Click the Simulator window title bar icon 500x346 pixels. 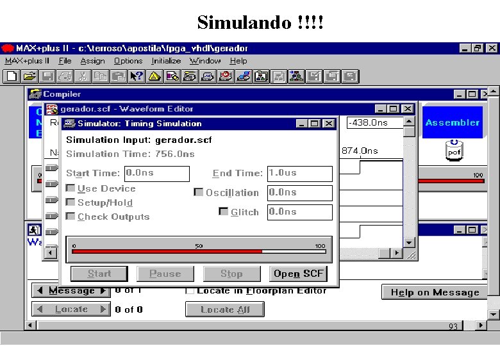(69, 123)
